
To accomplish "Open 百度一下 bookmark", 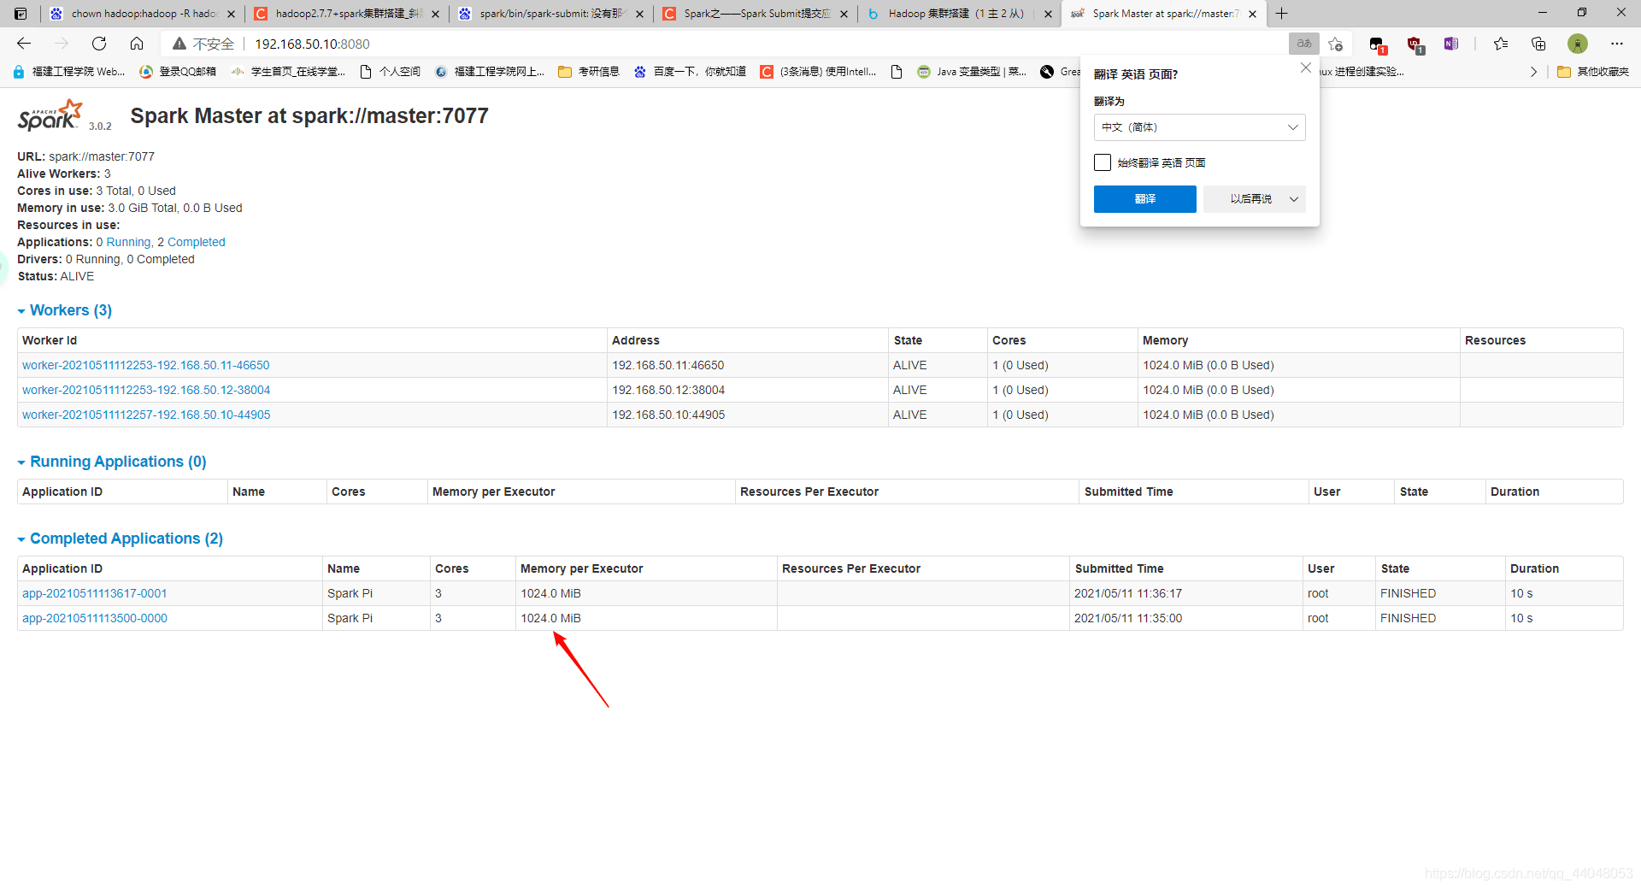I will click(690, 72).
